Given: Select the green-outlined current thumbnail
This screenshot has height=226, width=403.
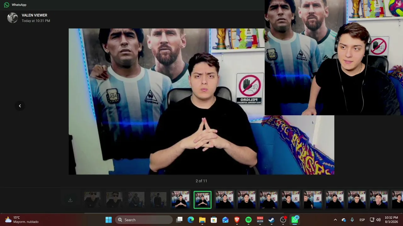Looking at the screenshot, I should click(202, 200).
